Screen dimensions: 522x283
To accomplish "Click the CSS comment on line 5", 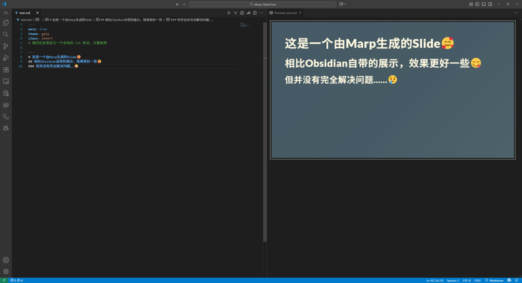I will pos(68,43).
